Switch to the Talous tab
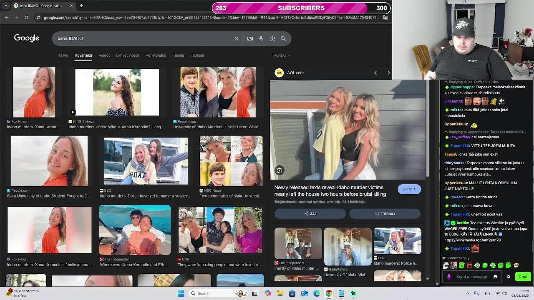The height and width of the screenshot is (300, 534). point(178,55)
